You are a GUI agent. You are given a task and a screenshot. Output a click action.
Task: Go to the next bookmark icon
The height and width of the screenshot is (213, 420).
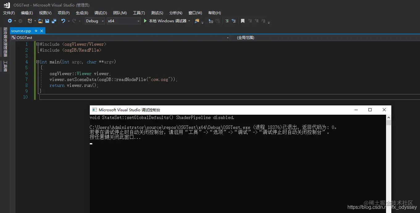tap(256, 21)
